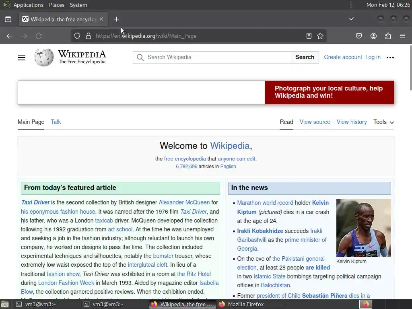Save page to Pocket icon
The width and height of the screenshot is (412, 309).
[x=358, y=36]
